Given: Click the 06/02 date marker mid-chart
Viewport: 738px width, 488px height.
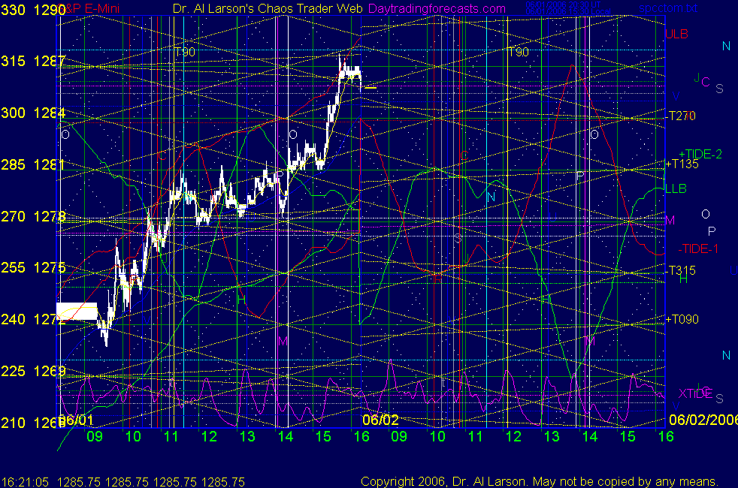Looking at the screenshot, I should point(380,420).
